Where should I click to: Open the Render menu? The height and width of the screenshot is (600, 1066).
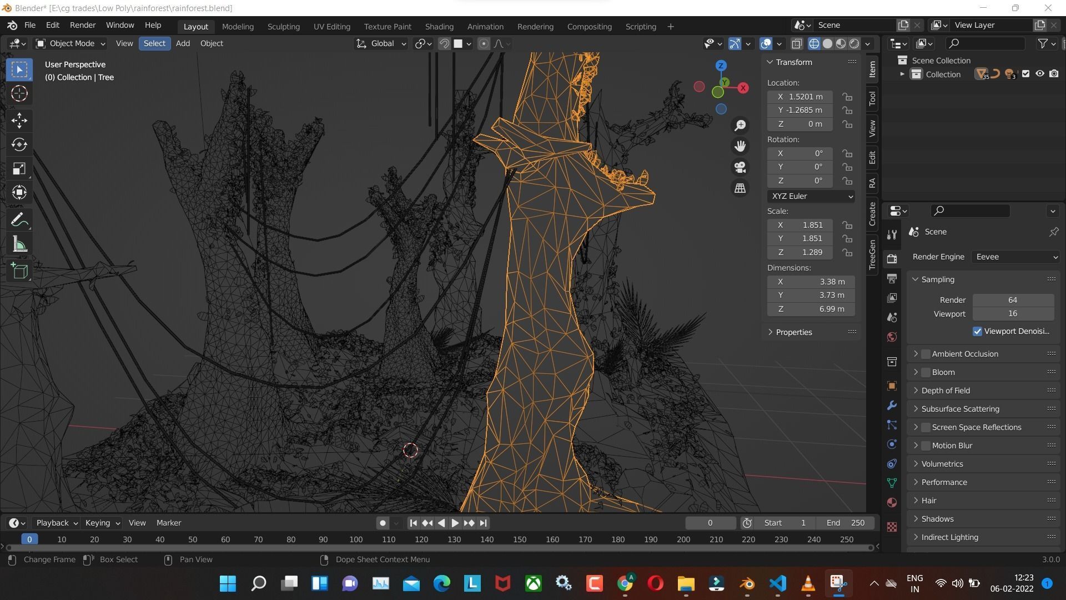click(83, 25)
